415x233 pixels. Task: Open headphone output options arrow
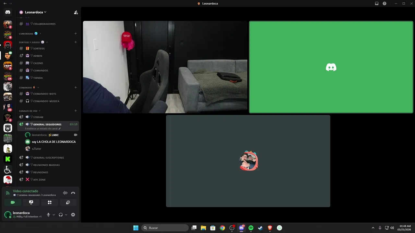click(x=66, y=215)
